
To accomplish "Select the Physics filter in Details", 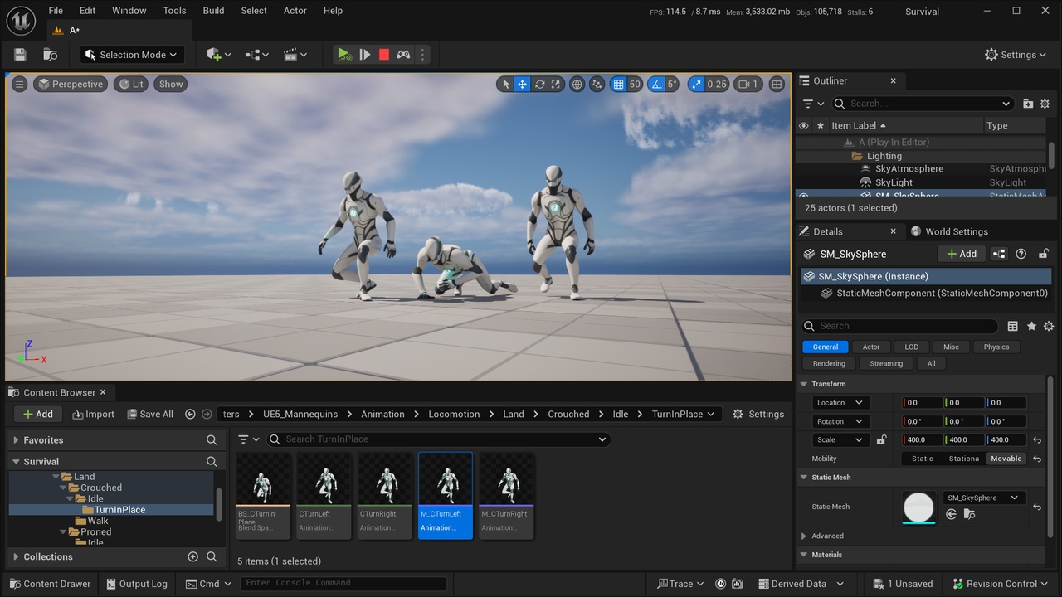I will (x=996, y=347).
